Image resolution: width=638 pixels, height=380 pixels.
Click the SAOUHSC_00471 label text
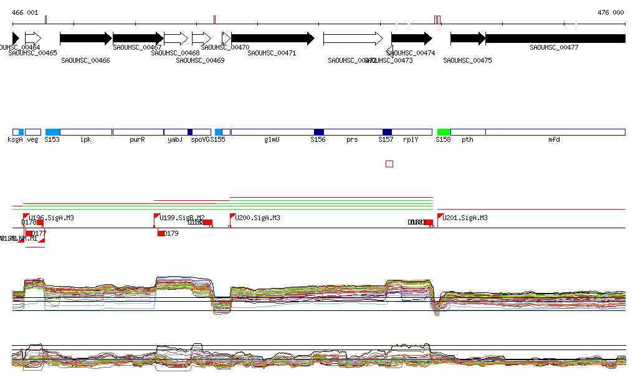[x=272, y=53]
